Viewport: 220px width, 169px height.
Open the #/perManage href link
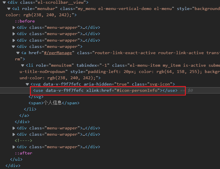click(x=58, y=53)
